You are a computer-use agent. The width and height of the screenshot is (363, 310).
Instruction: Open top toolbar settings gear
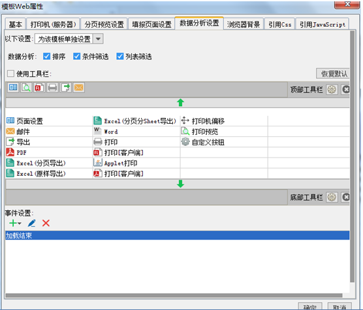click(332, 89)
